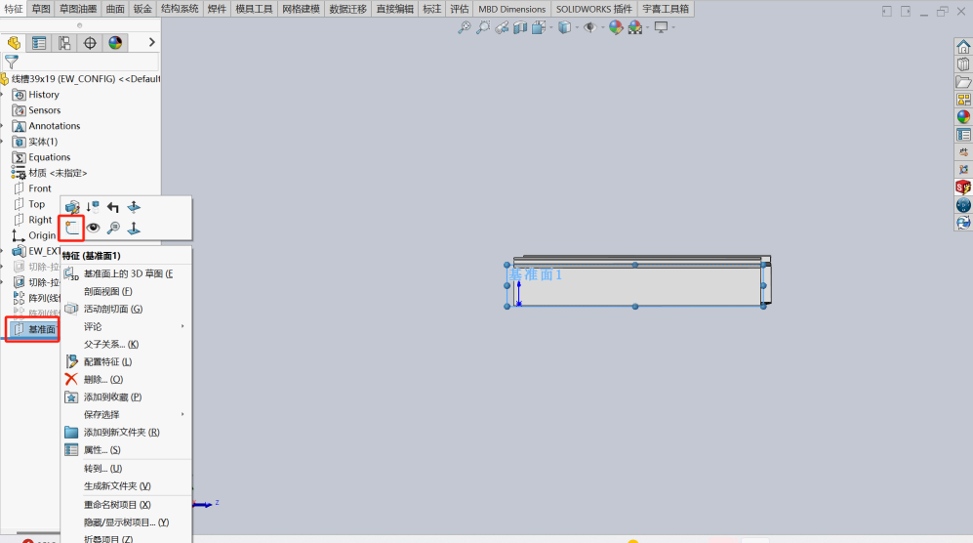Click the Normal To icon in the context toolbar

[x=134, y=228]
